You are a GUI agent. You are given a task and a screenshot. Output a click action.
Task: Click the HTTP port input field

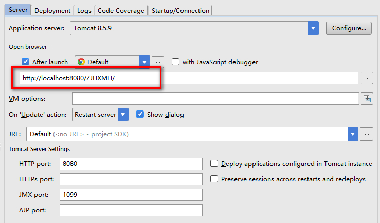click(131, 164)
